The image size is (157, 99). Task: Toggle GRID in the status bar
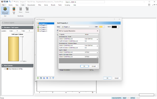coord(128,98)
